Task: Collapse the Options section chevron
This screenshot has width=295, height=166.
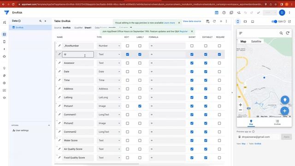Action: [49, 125]
